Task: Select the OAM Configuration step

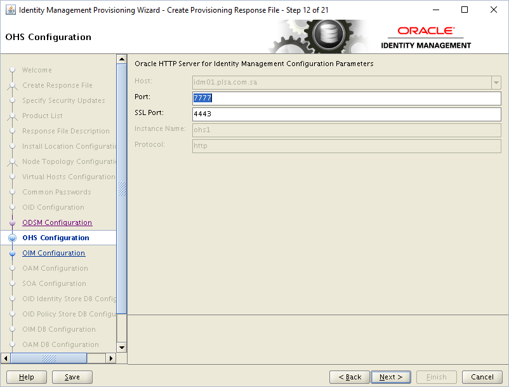Action: [56, 268]
